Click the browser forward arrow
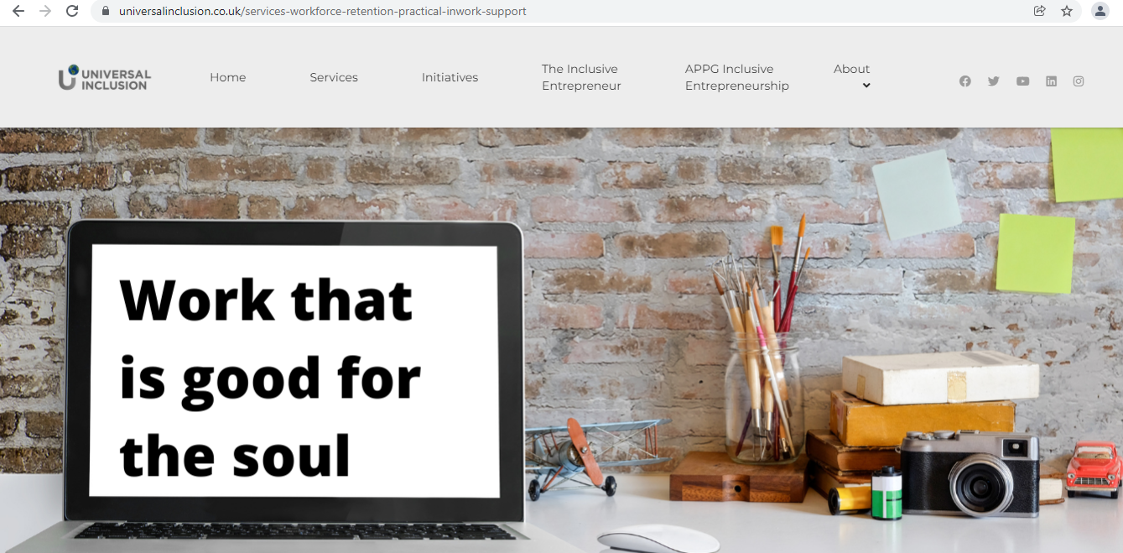Screen dimensions: 1123x553 tap(45, 11)
